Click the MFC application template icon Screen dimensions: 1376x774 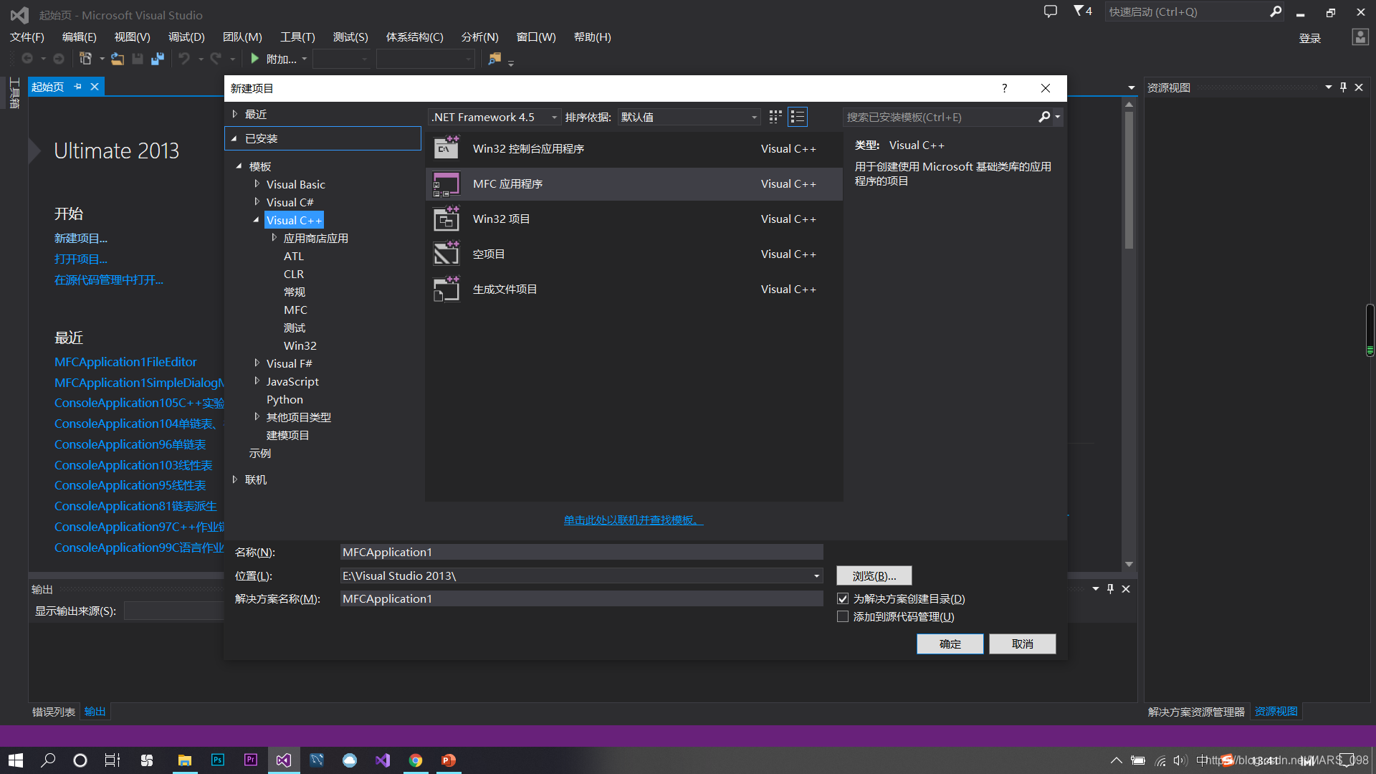pyautogui.click(x=446, y=184)
